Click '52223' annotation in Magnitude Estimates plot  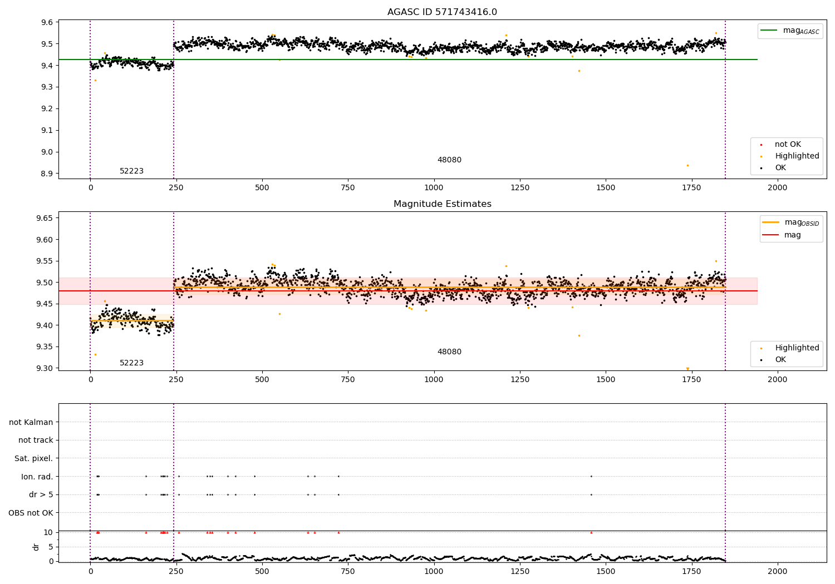click(131, 363)
